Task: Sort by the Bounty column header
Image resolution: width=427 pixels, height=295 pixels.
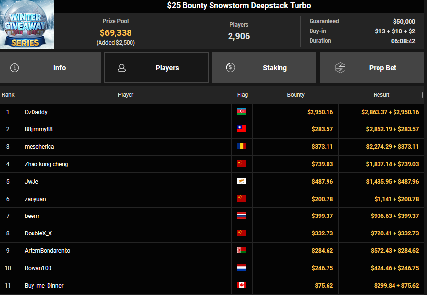Action: 296,95
